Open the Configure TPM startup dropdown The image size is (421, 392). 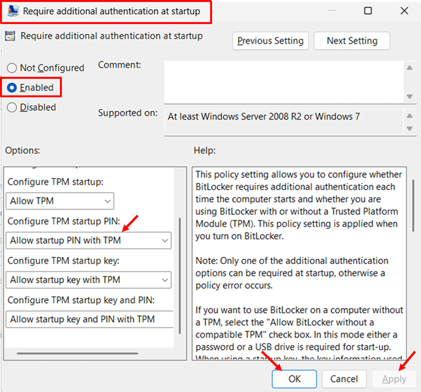tap(60, 201)
